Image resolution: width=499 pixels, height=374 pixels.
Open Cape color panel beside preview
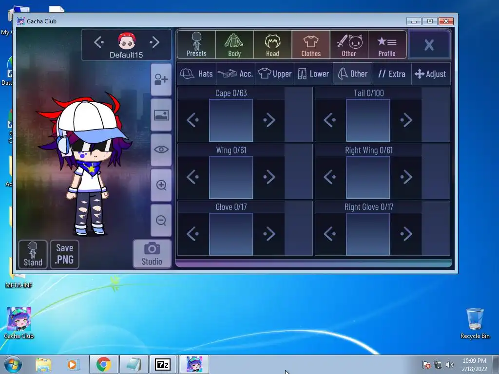[x=299, y=114]
